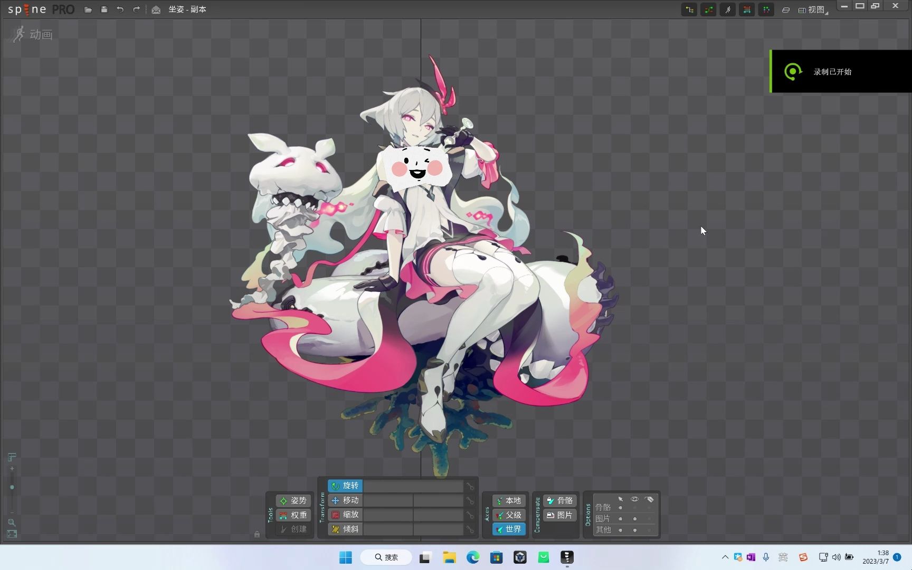Viewport: 912px width, 570px height.
Task: Click the stacked-windows layout icon
Action: pyautogui.click(x=786, y=10)
